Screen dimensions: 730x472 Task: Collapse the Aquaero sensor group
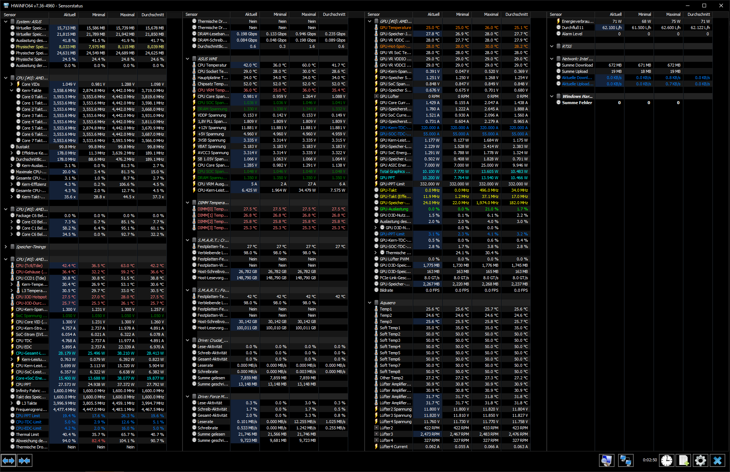369,303
